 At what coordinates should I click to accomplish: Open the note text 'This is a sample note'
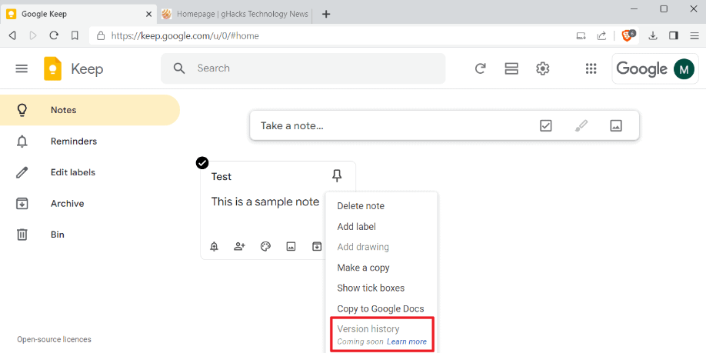click(265, 201)
